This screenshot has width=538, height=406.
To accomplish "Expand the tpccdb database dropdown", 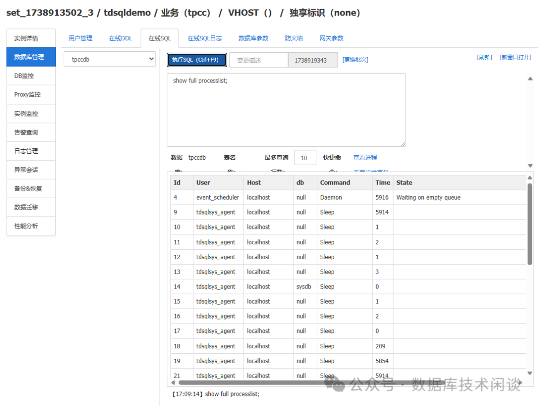I will click(x=110, y=59).
